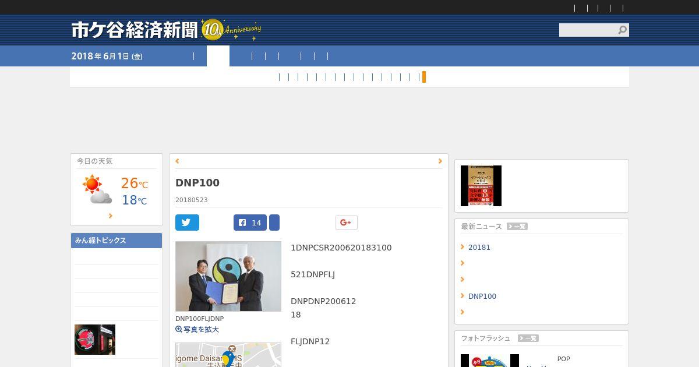Open the Fairtrade certificate handover photo
699x367 pixels.
(x=228, y=276)
